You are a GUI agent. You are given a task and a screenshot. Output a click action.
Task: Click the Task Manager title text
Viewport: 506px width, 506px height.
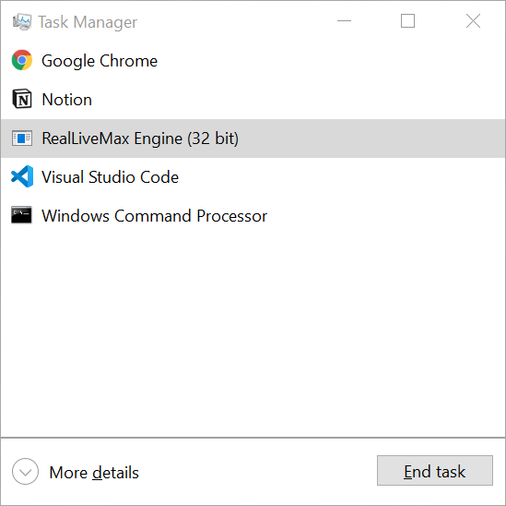coord(88,22)
